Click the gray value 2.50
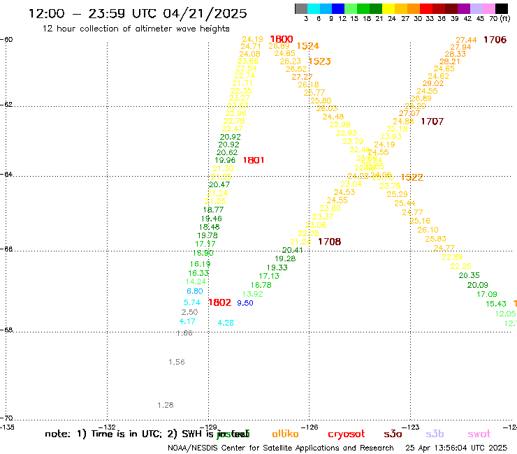This screenshot has height=454, width=517. [x=189, y=312]
